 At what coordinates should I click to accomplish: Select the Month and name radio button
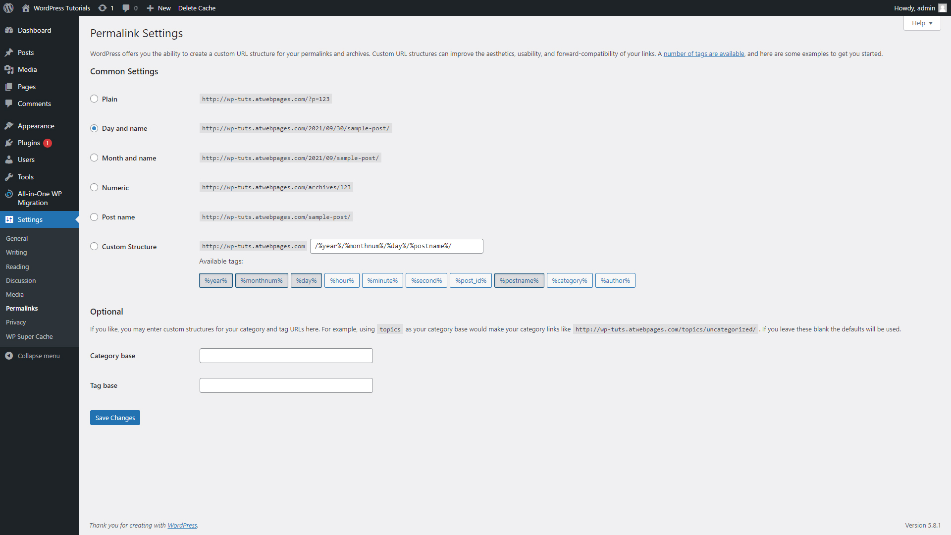tap(94, 158)
